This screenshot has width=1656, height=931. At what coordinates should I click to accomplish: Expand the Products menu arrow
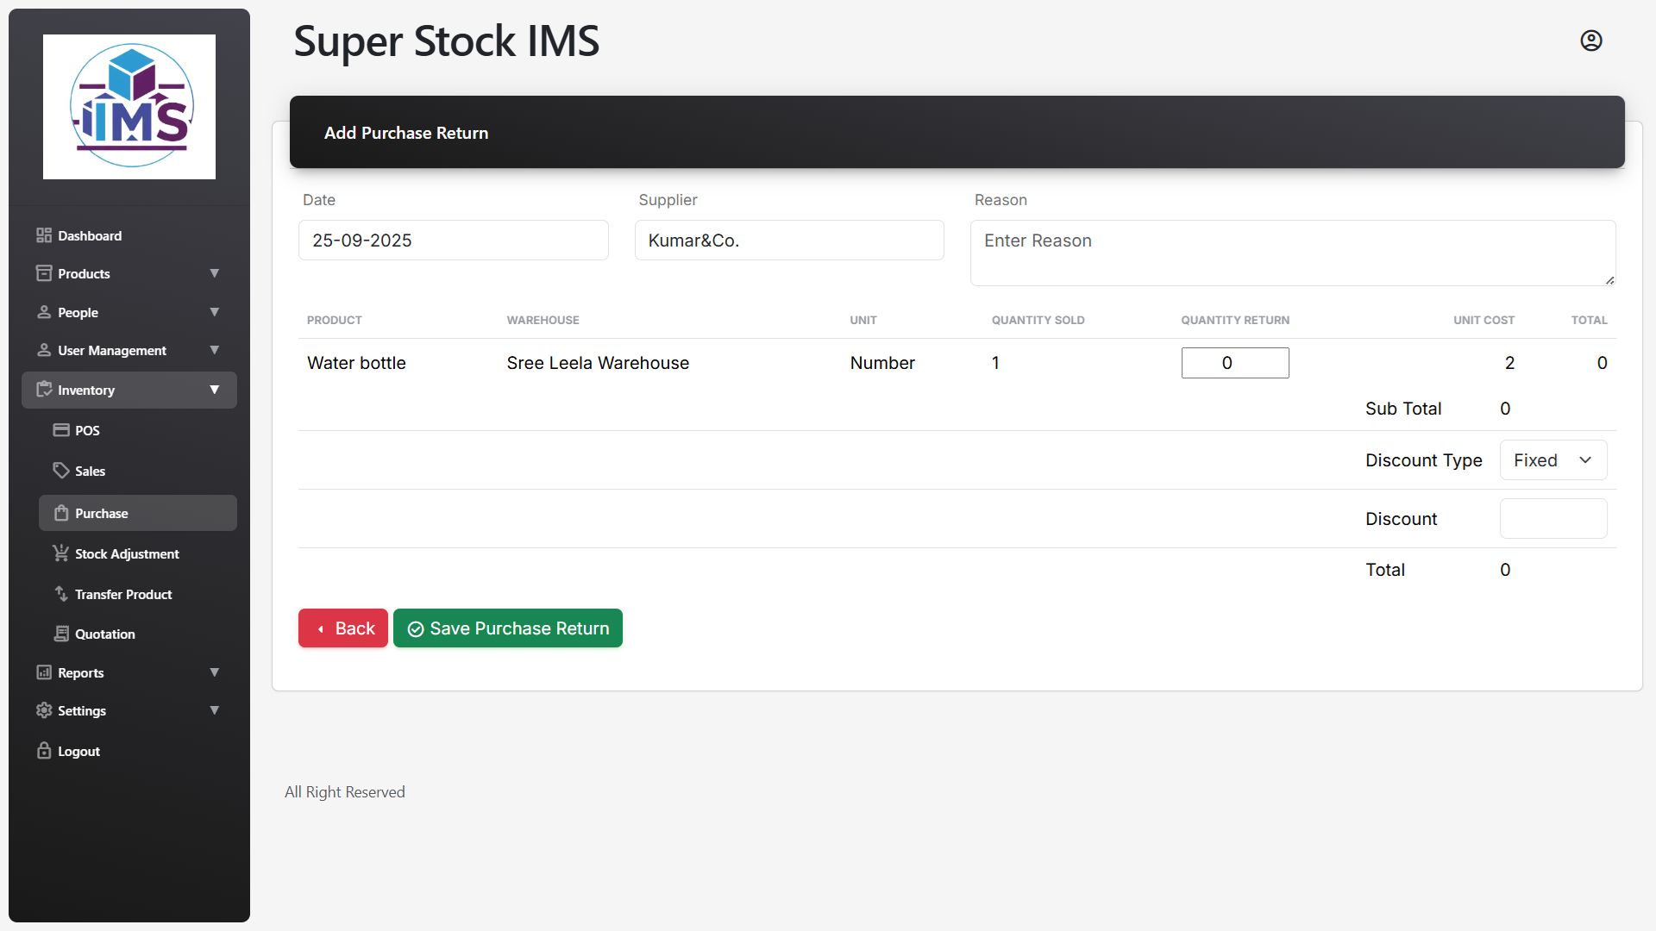point(214,273)
